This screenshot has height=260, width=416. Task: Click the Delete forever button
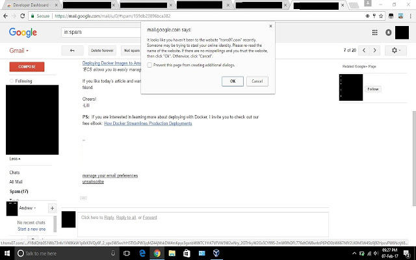pyautogui.click(x=102, y=51)
